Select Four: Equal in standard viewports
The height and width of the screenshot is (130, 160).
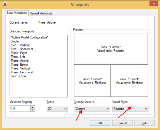point(19,76)
